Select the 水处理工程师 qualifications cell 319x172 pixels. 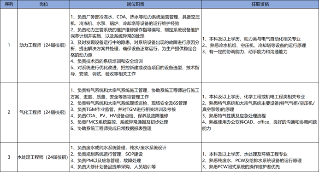coord(260,157)
